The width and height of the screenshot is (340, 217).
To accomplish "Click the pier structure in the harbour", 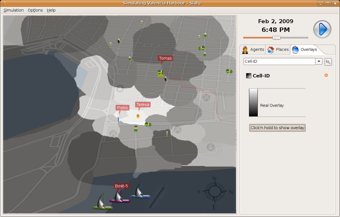I will click(157, 197).
